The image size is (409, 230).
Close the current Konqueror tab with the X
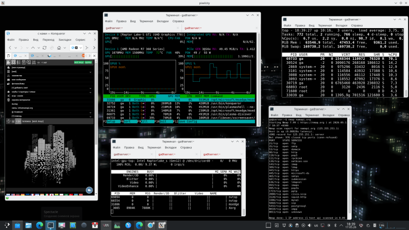point(95,56)
